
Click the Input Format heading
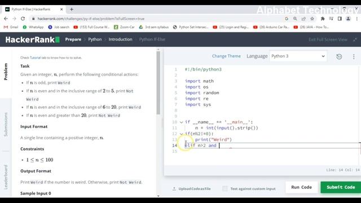(x=34, y=126)
